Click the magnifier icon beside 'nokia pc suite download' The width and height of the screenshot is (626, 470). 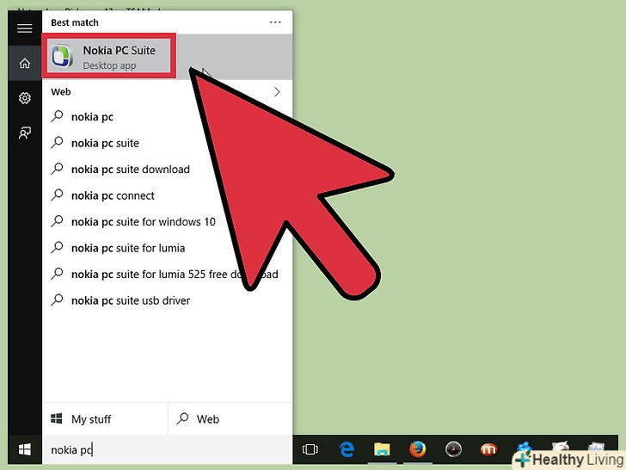(57, 169)
